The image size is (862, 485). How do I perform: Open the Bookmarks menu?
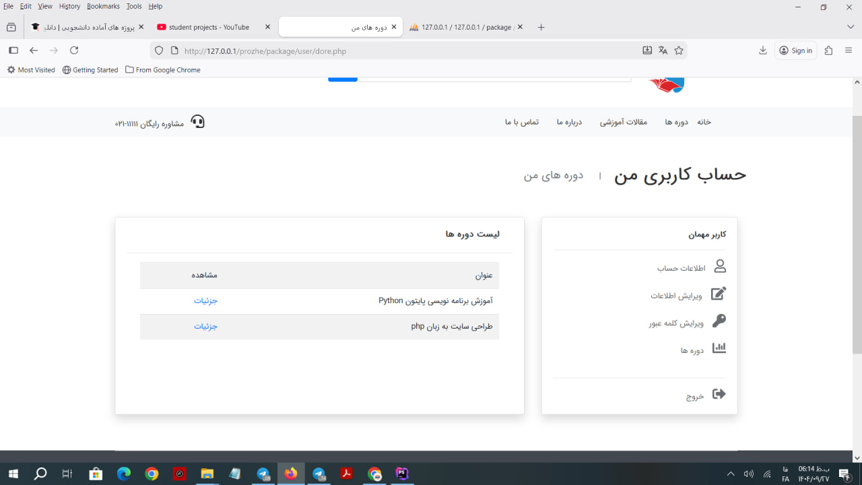coord(103,6)
